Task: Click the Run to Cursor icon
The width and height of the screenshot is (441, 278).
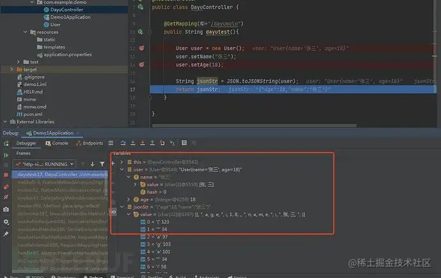Action: pos(172,143)
